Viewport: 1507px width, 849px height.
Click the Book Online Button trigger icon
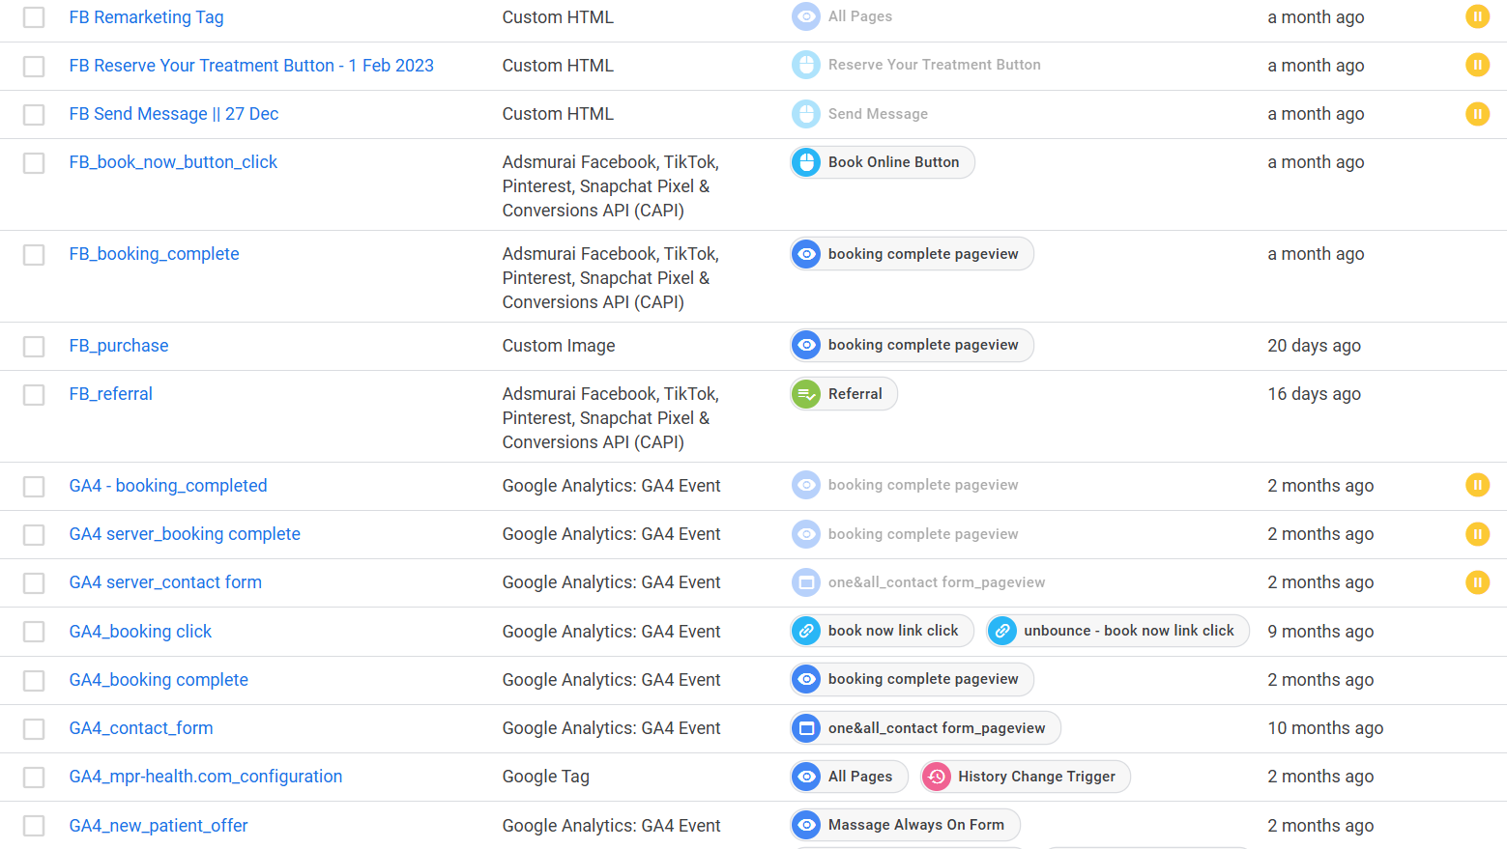pyautogui.click(x=806, y=162)
